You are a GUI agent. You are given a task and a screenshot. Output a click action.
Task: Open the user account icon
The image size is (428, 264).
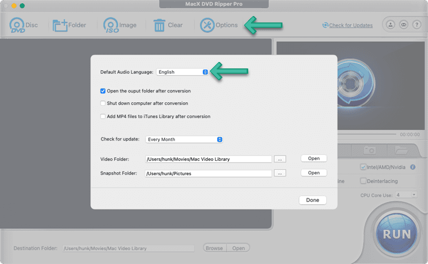pos(391,25)
